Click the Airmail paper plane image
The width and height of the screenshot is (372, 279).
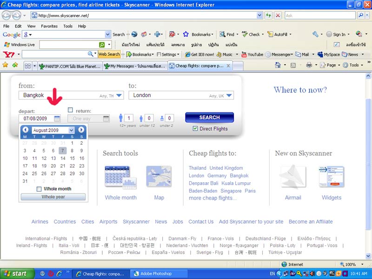point(292,177)
